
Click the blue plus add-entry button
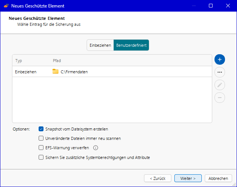pyautogui.click(x=220, y=59)
